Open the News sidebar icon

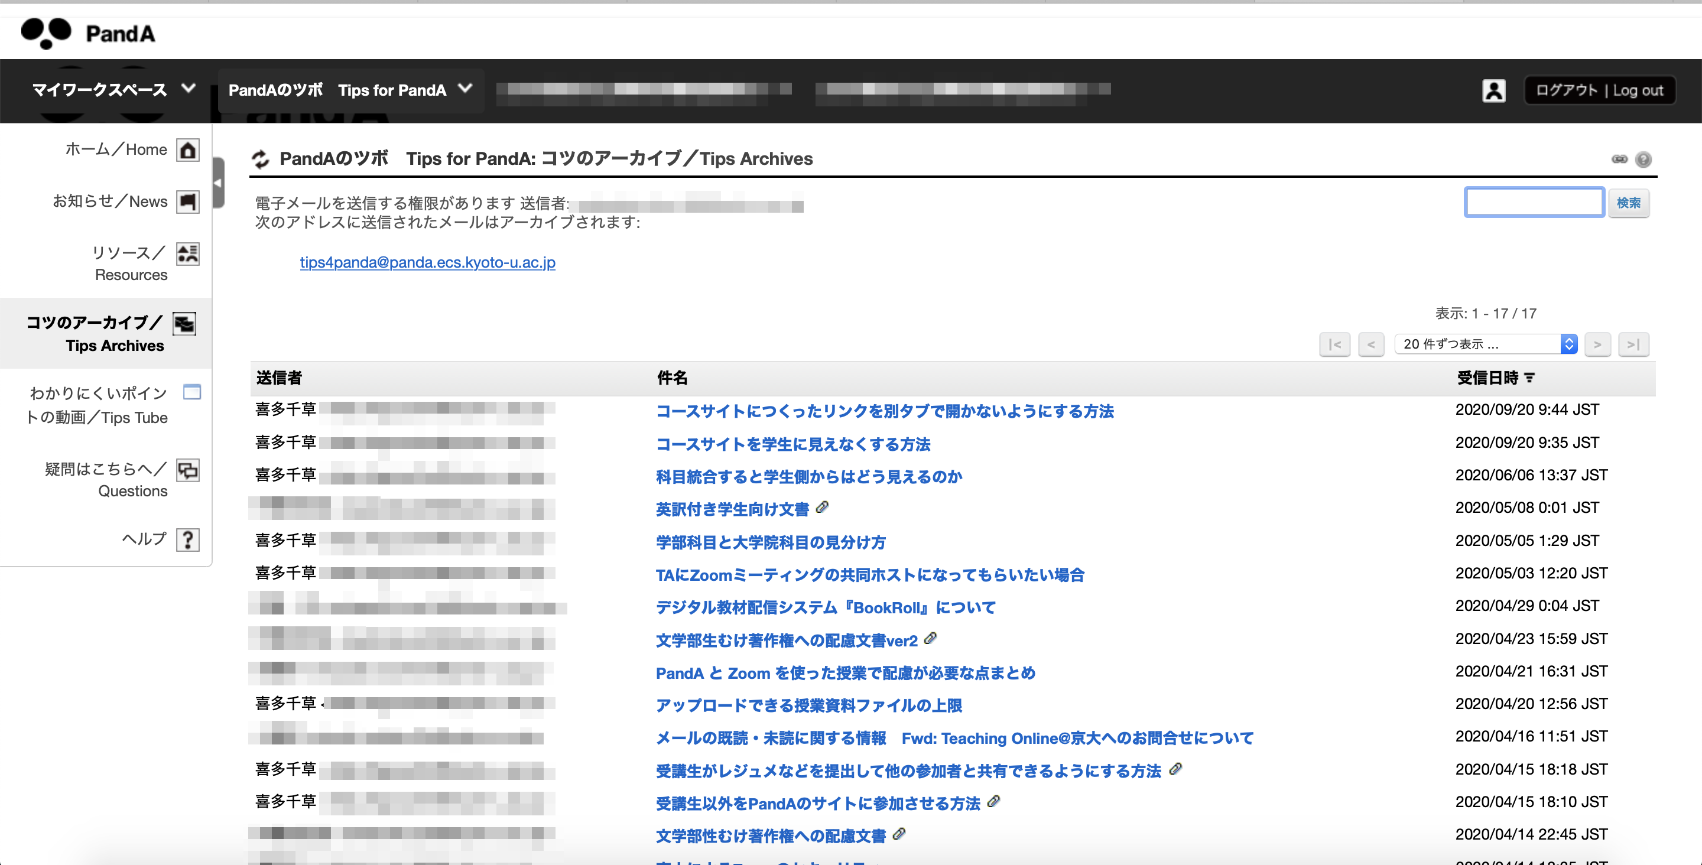(188, 201)
